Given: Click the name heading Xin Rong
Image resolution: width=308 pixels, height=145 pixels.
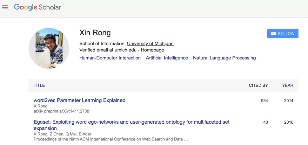Looking at the screenshot, I should [95, 33].
